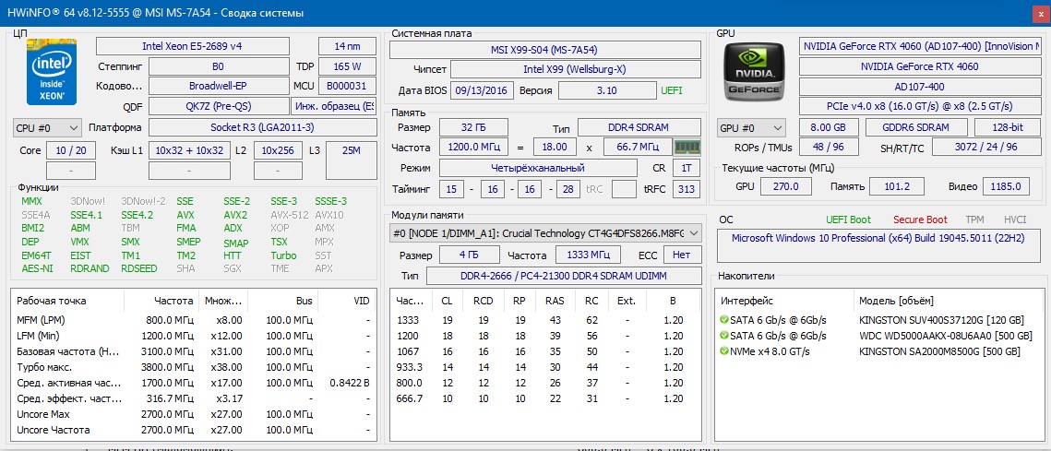The image size is (1051, 451).
Task: Click the green memory module icon
Action: [x=686, y=147]
